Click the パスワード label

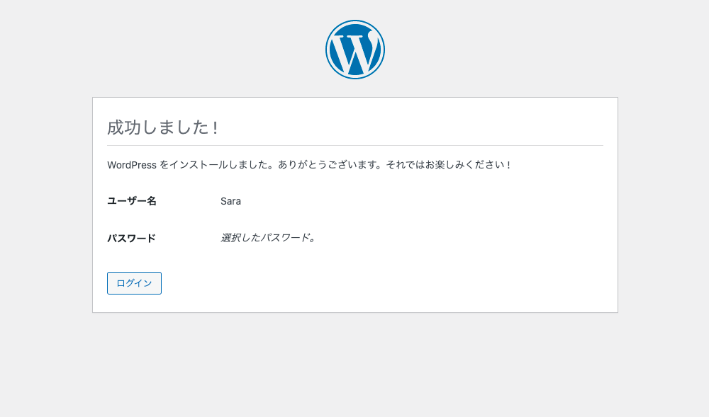click(x=131, y=239)
